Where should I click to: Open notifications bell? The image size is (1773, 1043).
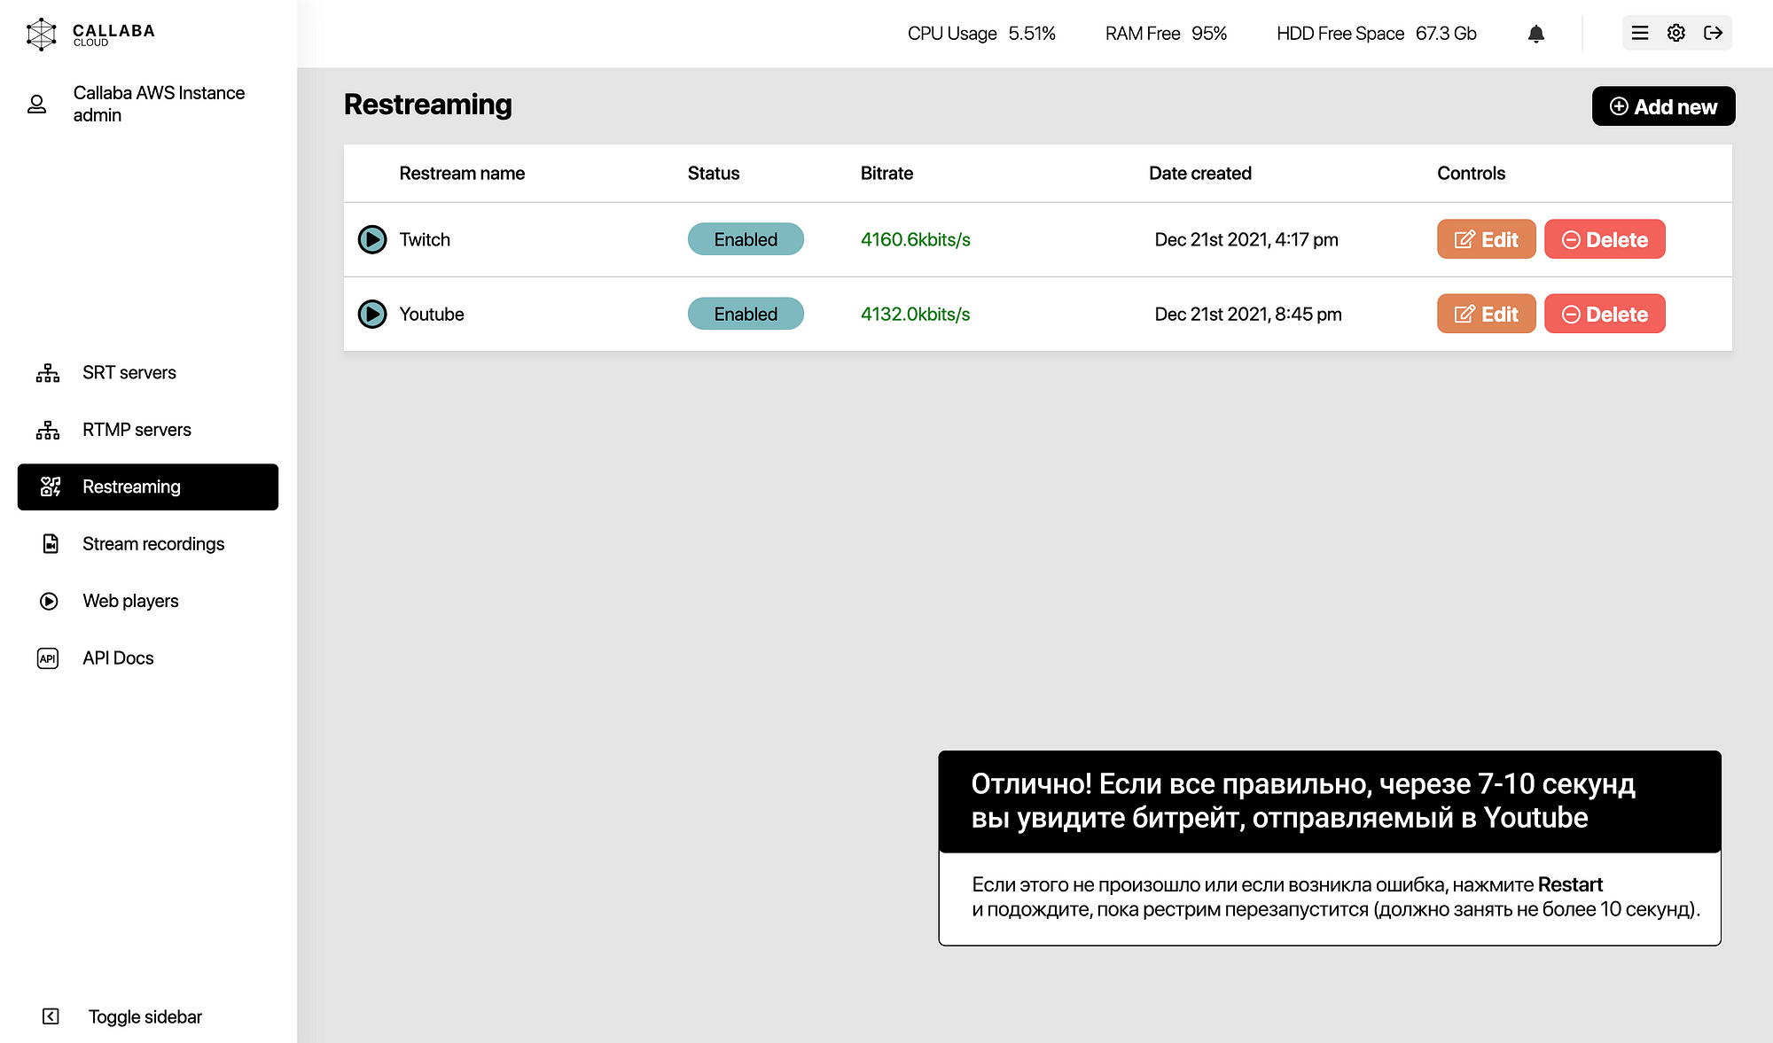click(1536, 34)
